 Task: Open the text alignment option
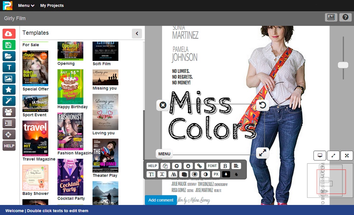pyautogui.click(x=236, y=166)
